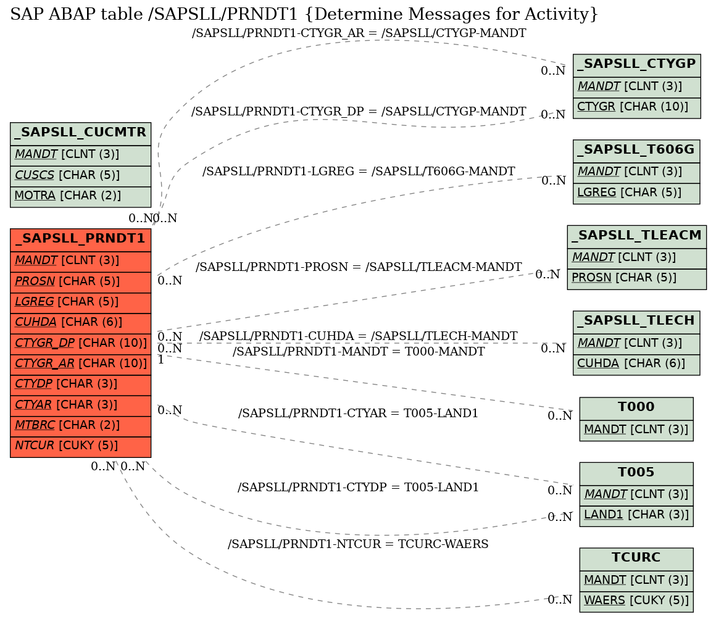Select the MTBRC [CHAR (2)] field
The image size is (716, 619).
pos(80,425)
